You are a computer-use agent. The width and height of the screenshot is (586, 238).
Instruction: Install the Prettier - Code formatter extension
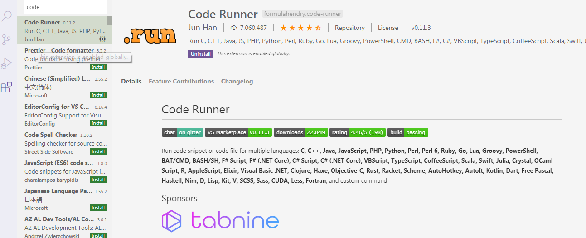98,68
